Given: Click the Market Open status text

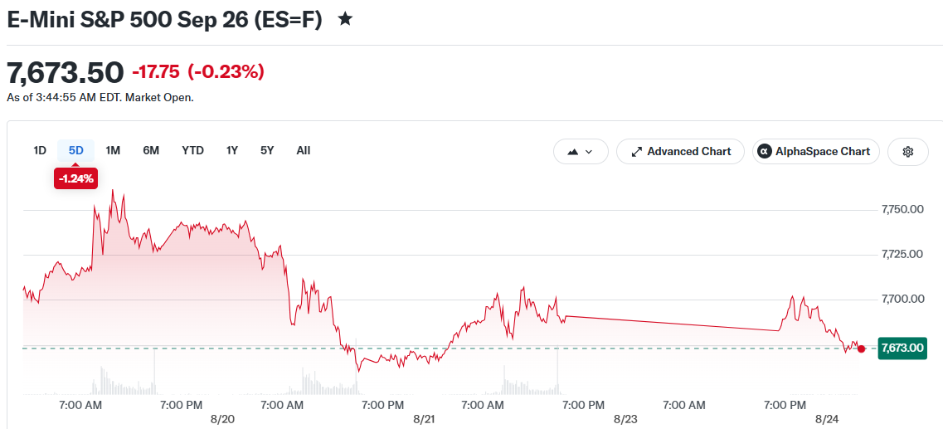Looking at the screenshot, I should (161, 97).
